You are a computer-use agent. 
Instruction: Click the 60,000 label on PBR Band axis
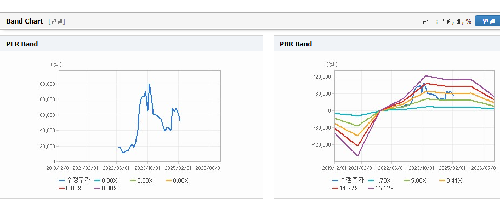(x=323, y=94)
